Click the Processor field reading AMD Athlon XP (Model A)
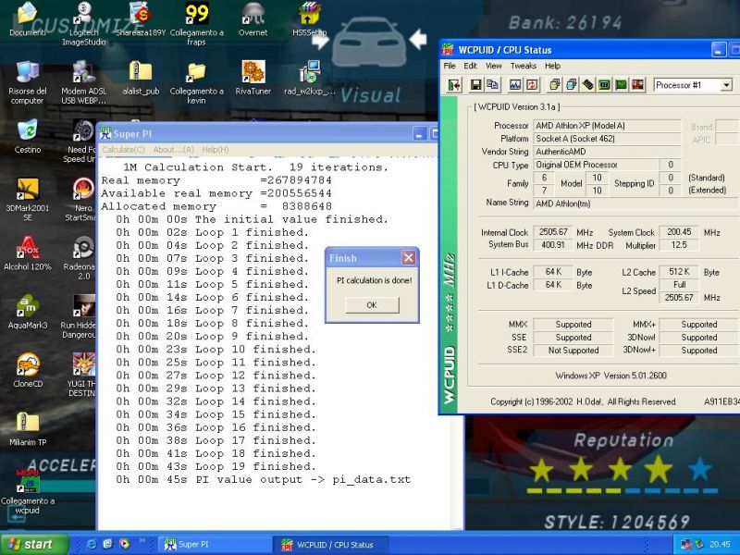 pyautogui.click(x=608, y=126)
